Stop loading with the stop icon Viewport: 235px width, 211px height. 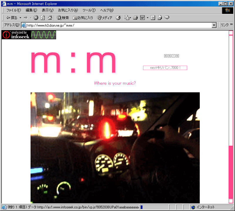[x=36, y=18]
